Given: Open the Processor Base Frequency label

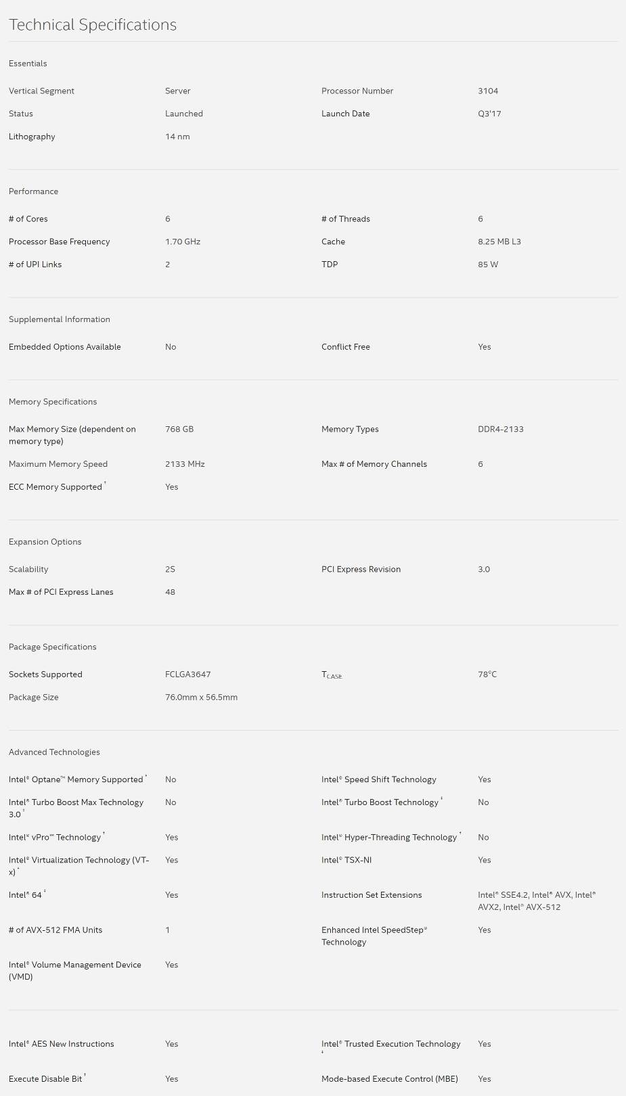Looking at the screenshot, I should pos(60,242).
